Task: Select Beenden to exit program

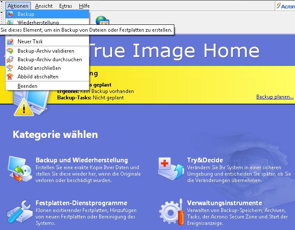Action: 47,86
